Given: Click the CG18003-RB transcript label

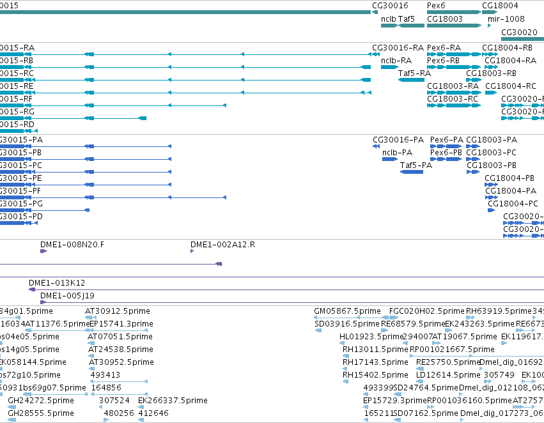Looking at the screenshot, I should point(491,73).
